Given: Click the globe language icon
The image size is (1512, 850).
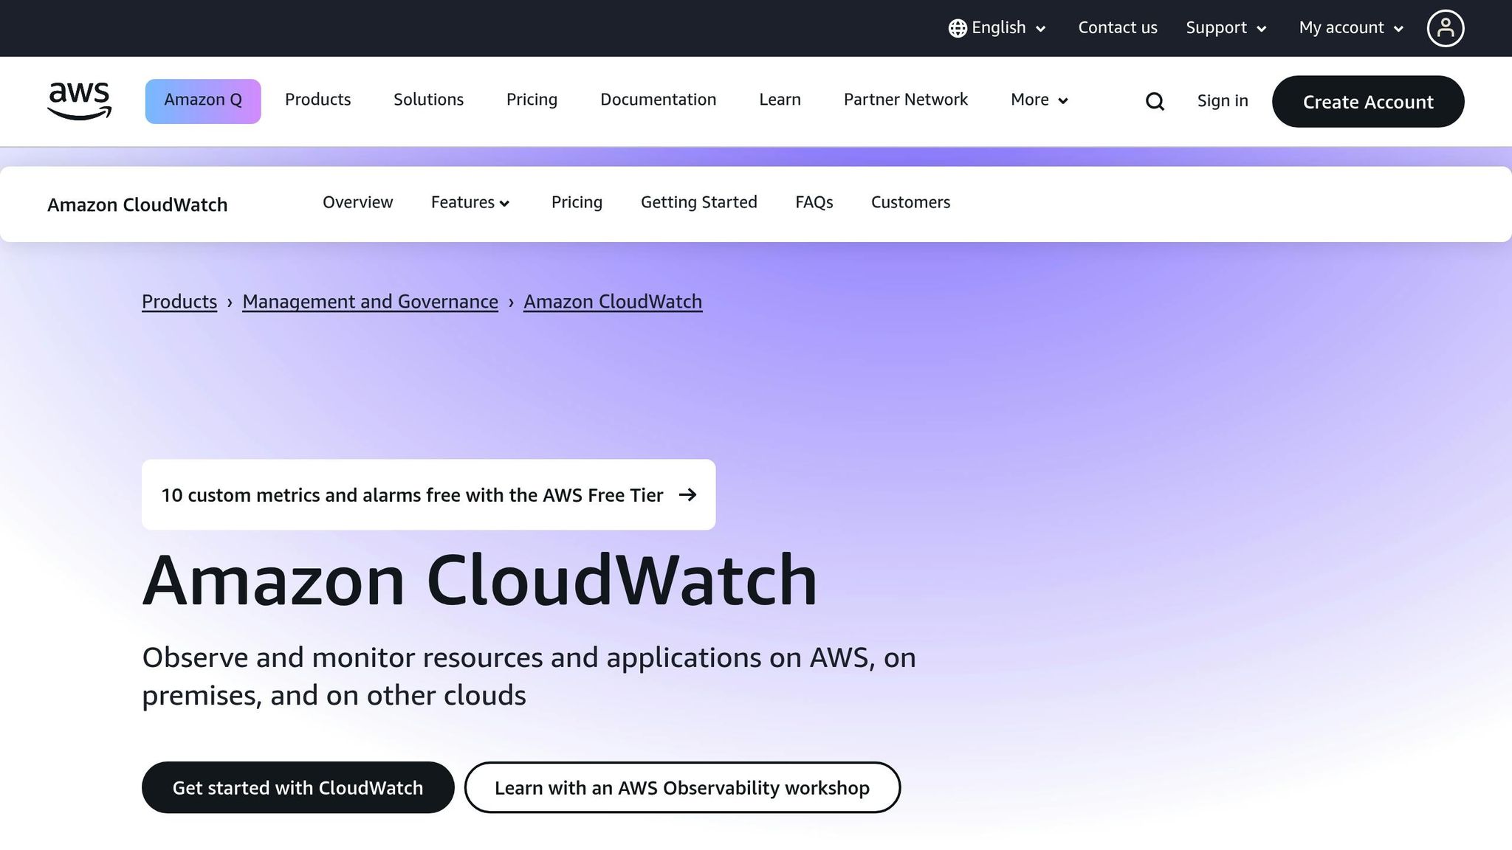Looking at the screenshot, I should click(958, 28).
